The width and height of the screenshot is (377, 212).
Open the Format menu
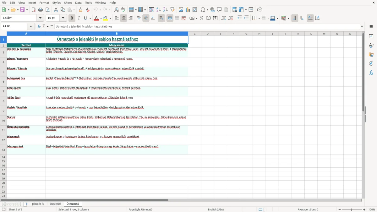click(x=44, y=3)
